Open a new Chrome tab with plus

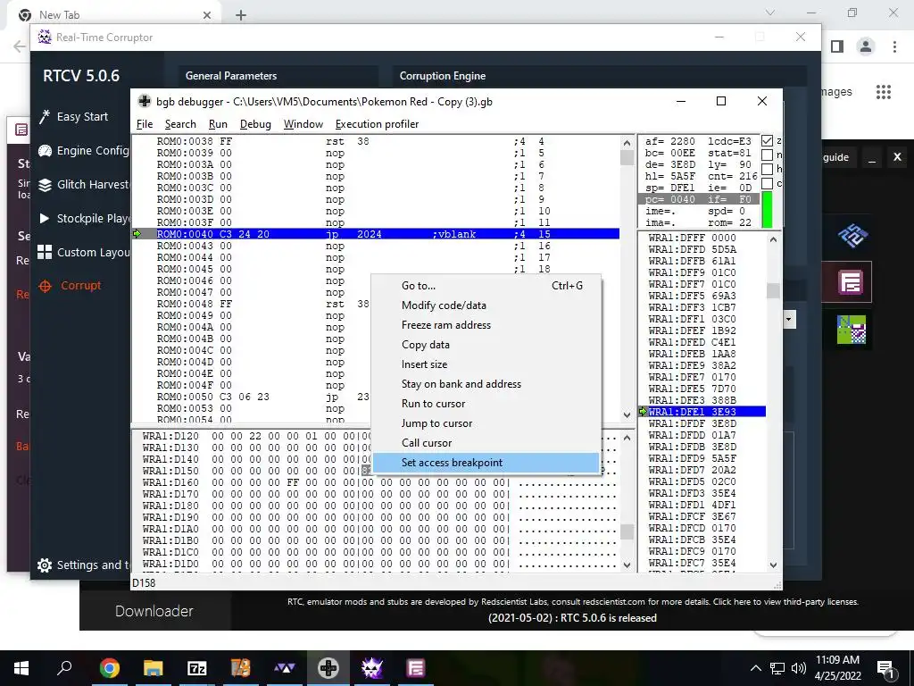coord(241,15)
